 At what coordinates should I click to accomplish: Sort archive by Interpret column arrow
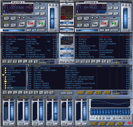(x=64, y=66)
